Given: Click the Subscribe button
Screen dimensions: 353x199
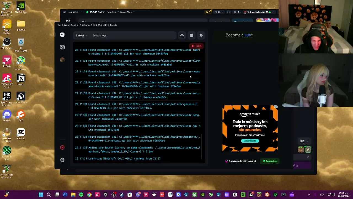Looking at the screenshot, I should (270, 161).
